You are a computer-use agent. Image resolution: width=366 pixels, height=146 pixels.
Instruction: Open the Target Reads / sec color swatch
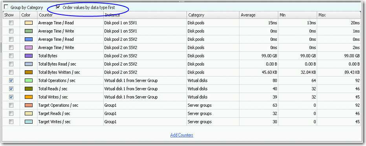[x=29, y=113]
